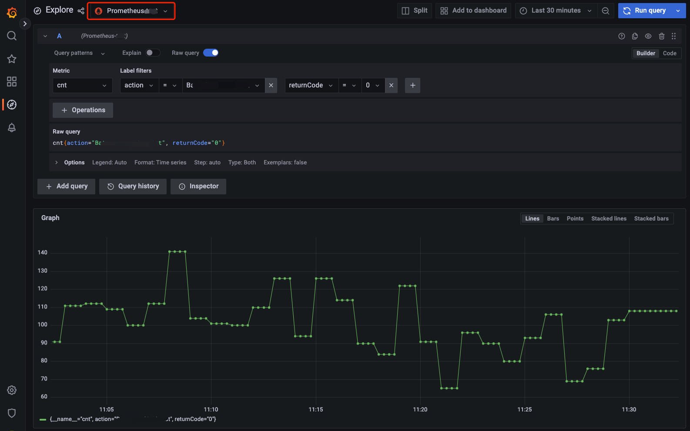
Task: Zoom out time range magnifier icon
Action: click(605, 11)
